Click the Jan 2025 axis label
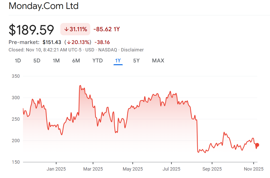Image resolution: width=270 pixels, height=178 pixels. tap(56, 169)
